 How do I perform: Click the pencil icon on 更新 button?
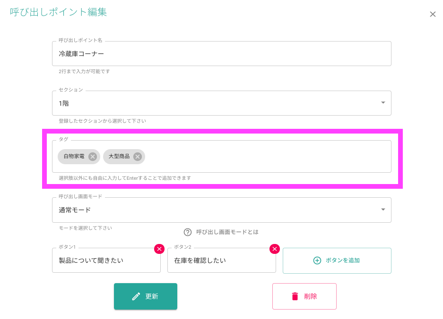coord(136,296)
